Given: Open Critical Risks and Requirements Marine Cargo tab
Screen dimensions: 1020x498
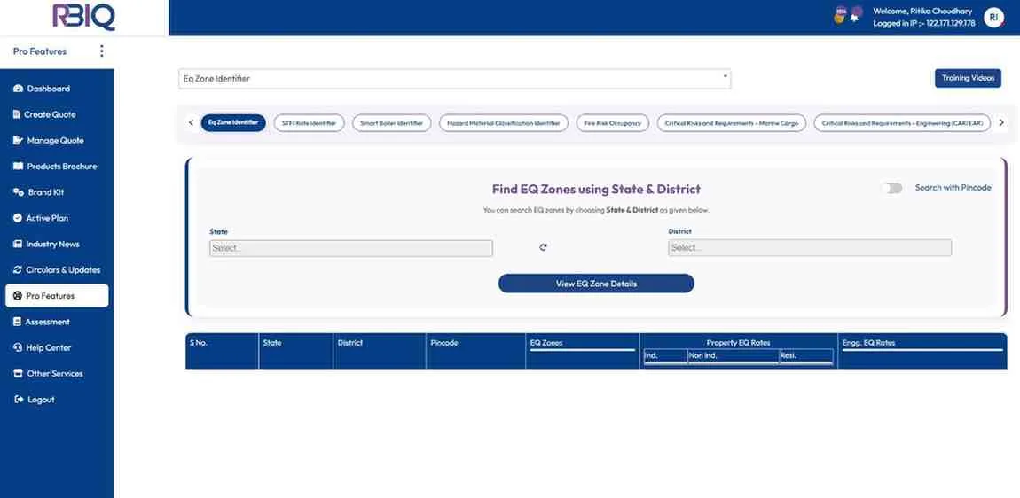Looking at the screenshot, I should (x=731, y=123).
